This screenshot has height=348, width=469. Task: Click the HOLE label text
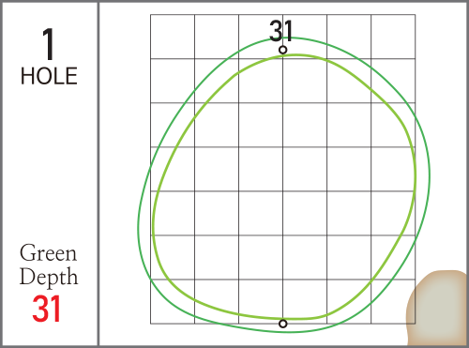[49, 76]
